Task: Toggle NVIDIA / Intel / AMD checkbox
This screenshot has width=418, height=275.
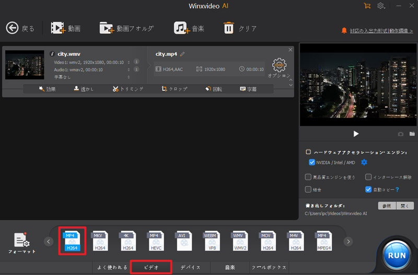Action: click(x=311, y=162)
